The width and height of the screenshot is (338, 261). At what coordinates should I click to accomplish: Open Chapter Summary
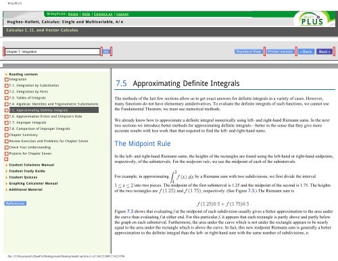click(23, 135)
